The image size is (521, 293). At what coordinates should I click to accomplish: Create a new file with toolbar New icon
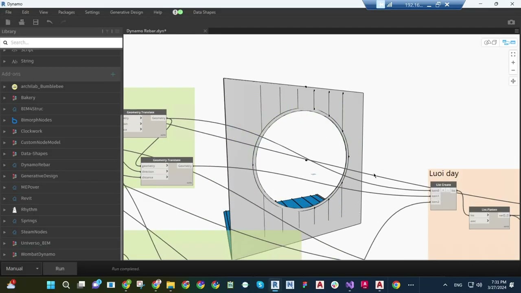[8, 22]
